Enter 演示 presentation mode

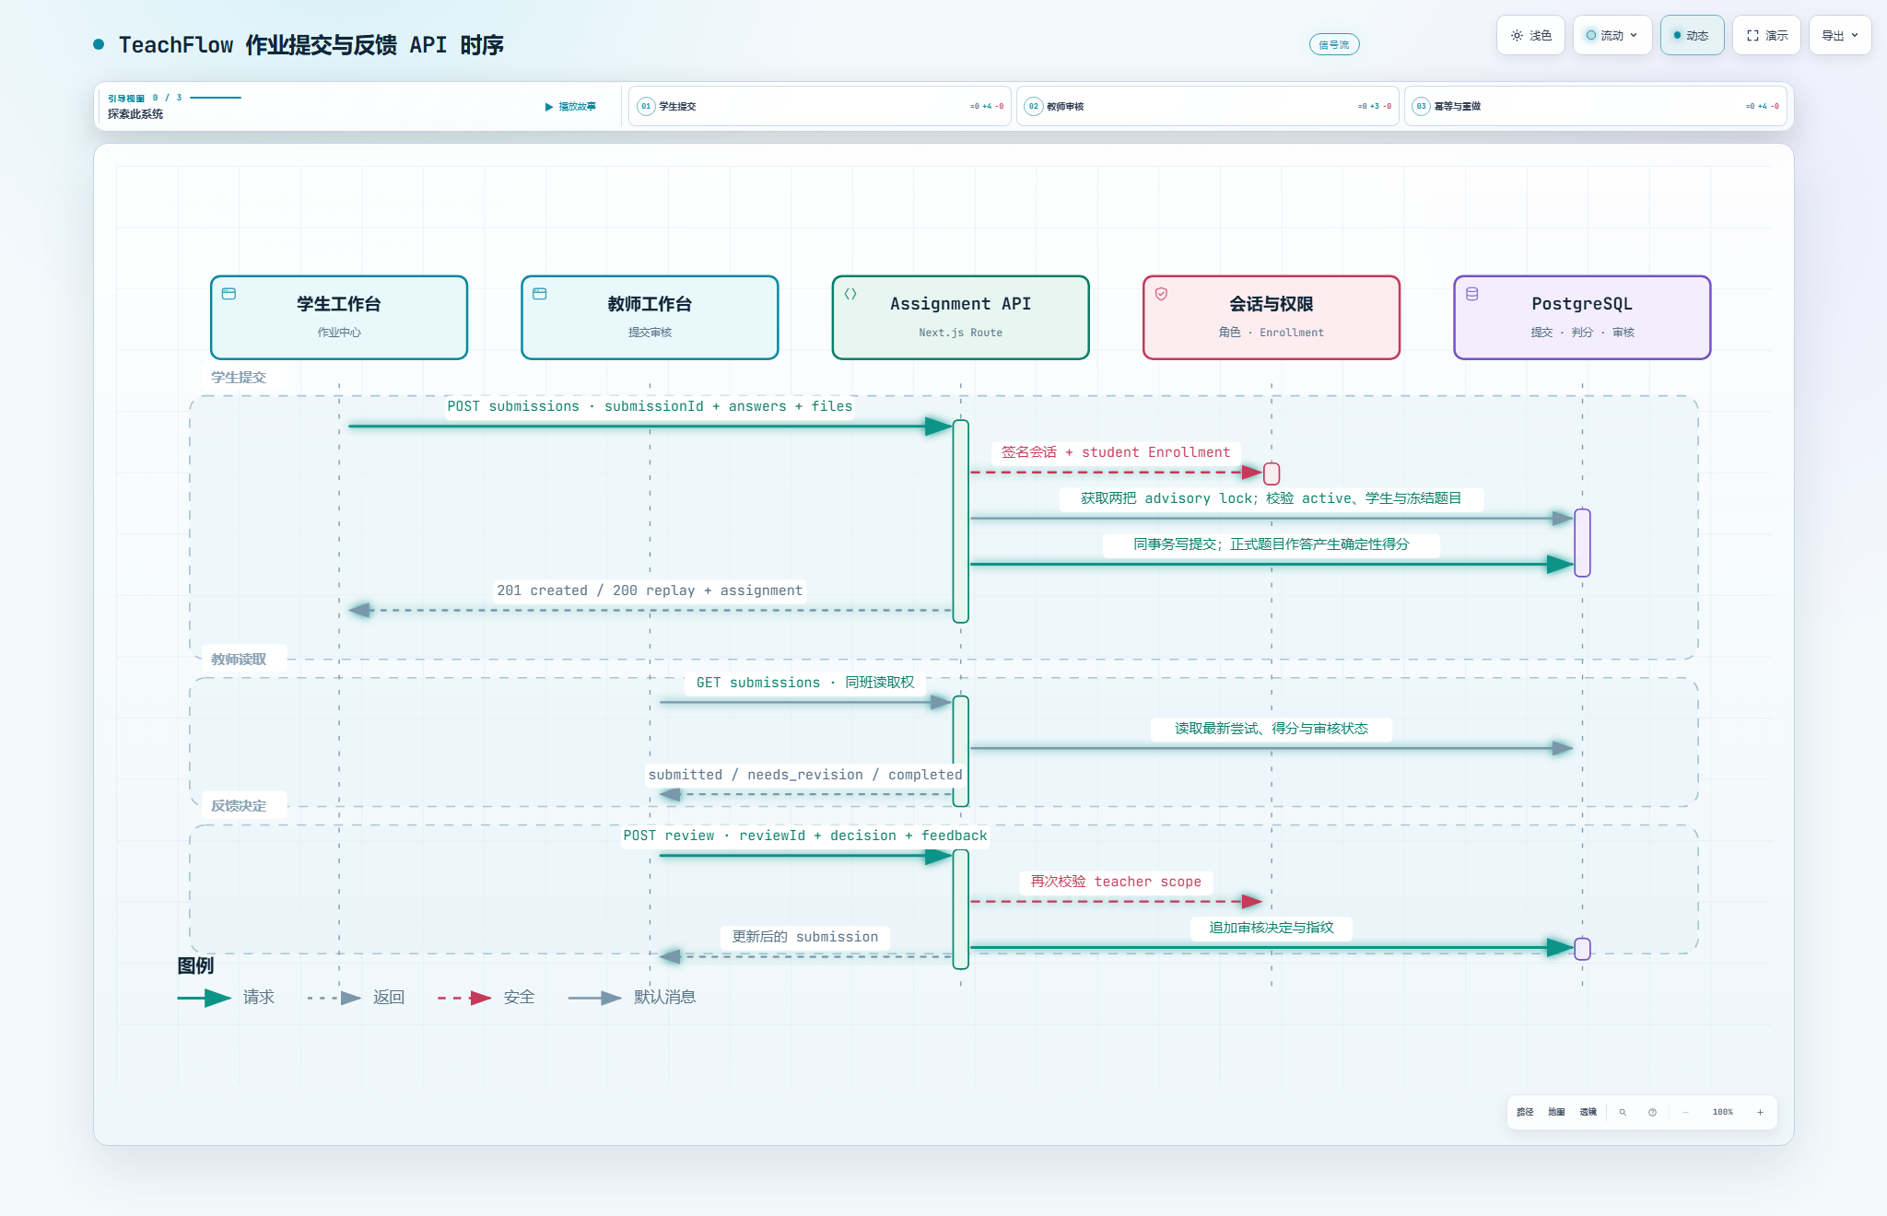[x=1766, y=36]
